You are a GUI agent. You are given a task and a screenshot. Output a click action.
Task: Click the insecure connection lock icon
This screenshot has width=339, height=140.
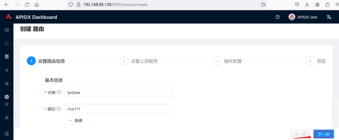(78, 5)
